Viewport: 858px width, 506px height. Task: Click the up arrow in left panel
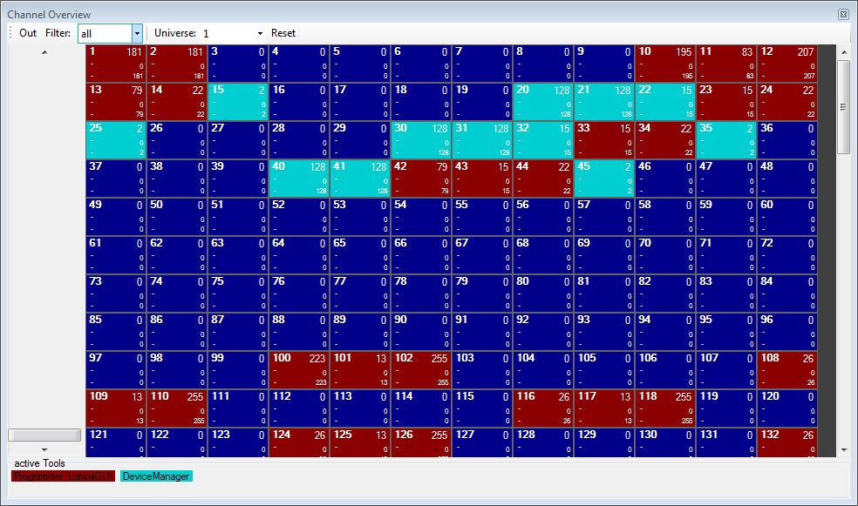click(45, 53)
